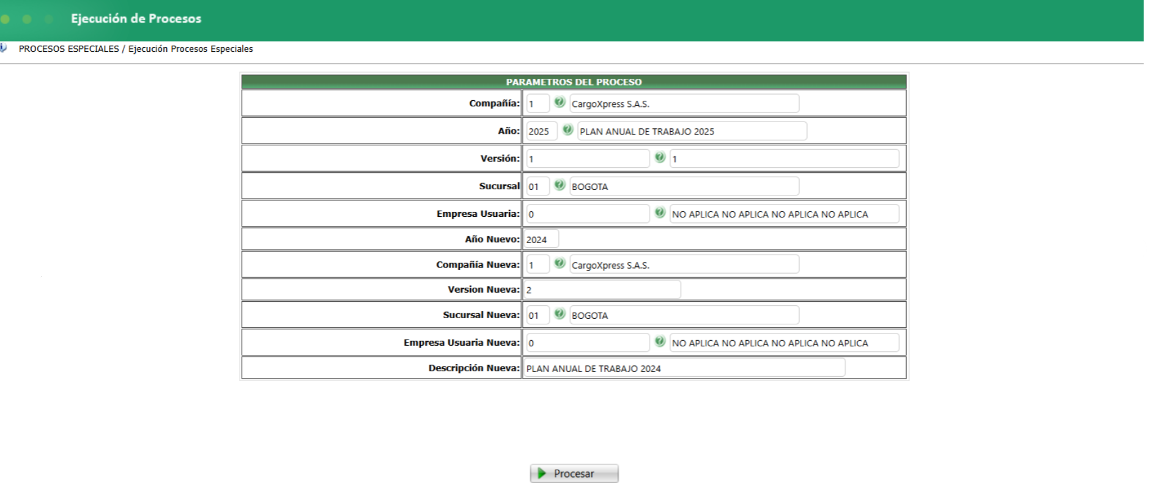Image resolution: width=1149 pixels, height=488 pixels.
Task: Focus the Version Nueva field
Action: pyautogui.click(x=602, y=290)
